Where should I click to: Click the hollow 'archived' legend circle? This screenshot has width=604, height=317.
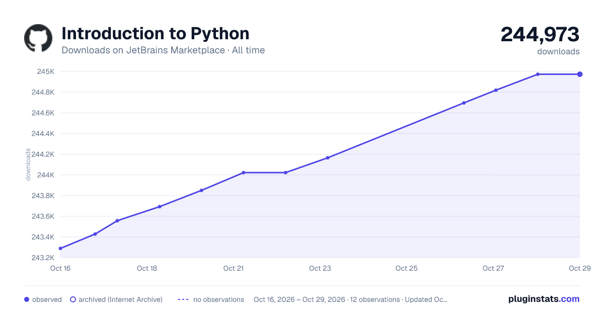(73, 299)
